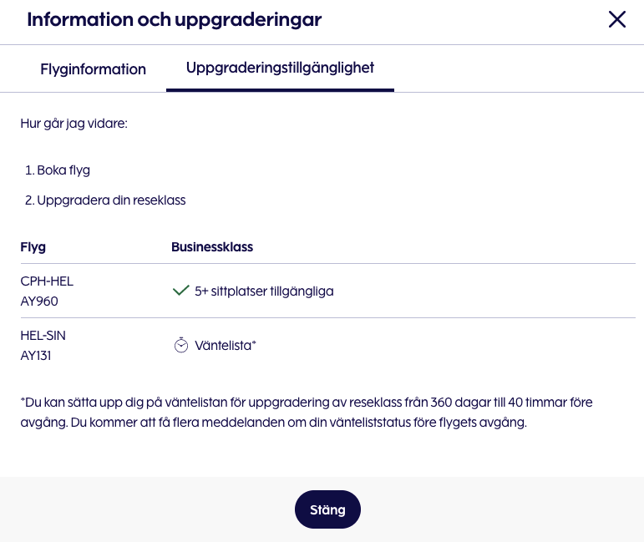Close the dialog with the X icon
644x542 pixels.
coord(616,20)
